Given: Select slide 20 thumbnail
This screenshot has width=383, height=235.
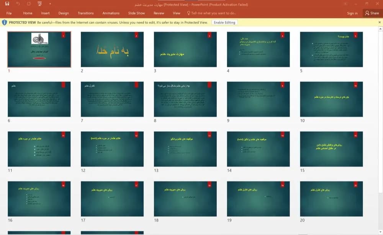Looking at the screenshot, I should click(x=331, y=199).
